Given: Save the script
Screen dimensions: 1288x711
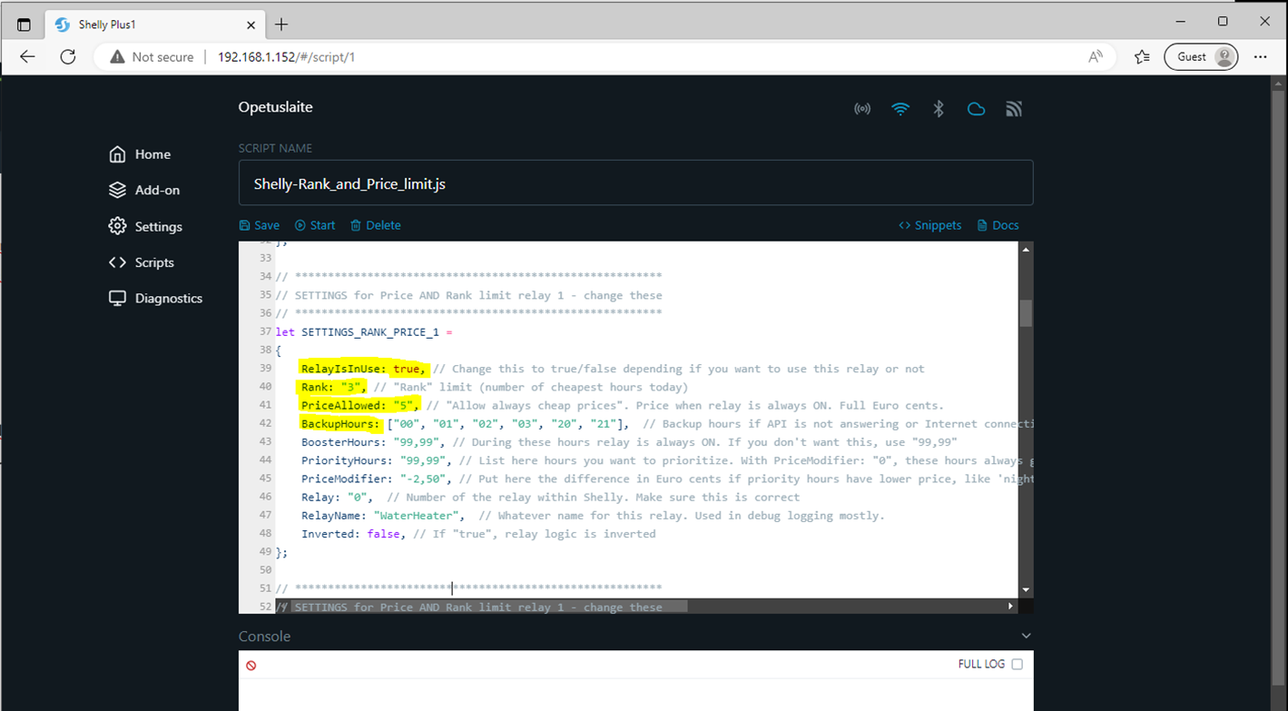Looking at the screenshot, I should pos(260,225).
